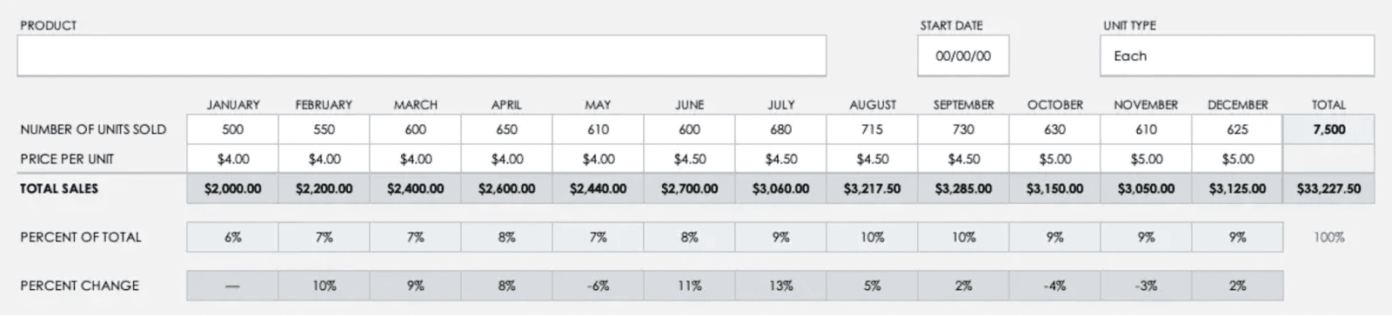Select the Start Date field showing 00/00/00
Viewport: 1392px width, 317px height.
click(x=963, y=56)
